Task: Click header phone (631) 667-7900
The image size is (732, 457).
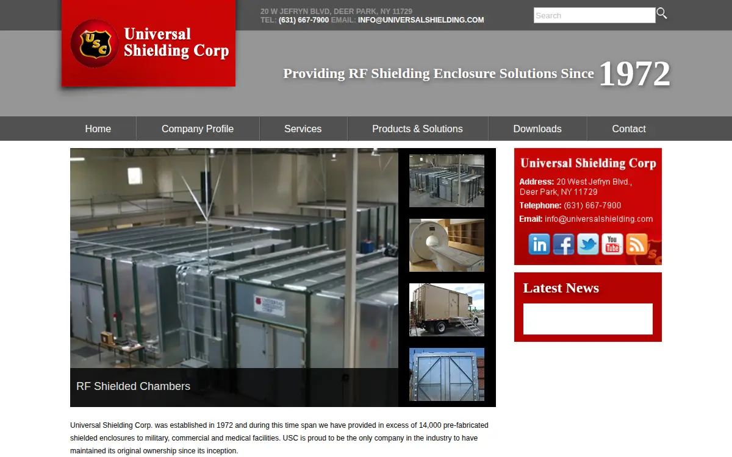Action: (x=304, y=20)
